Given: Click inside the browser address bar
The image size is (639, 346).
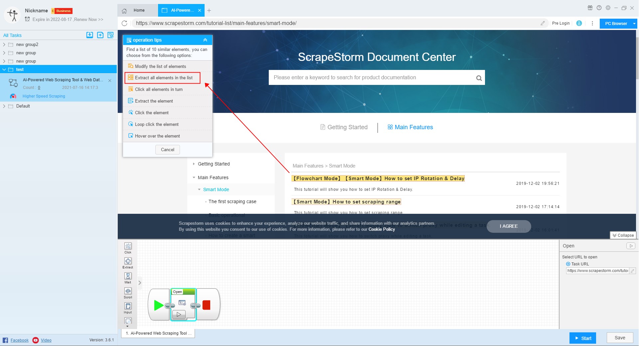Looking at the screenshot, I should pos(299,23).
